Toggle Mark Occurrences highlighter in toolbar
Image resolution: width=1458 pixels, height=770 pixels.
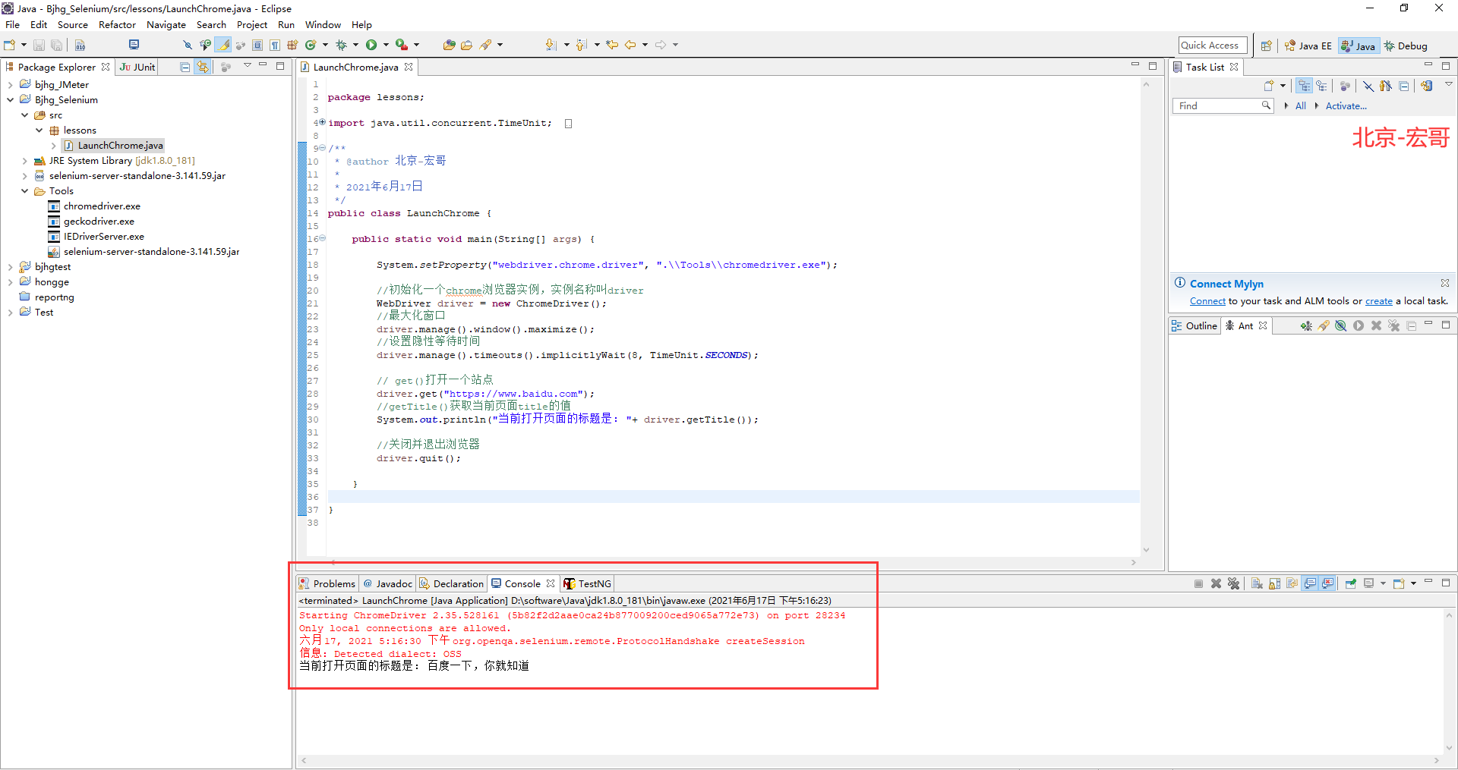(224, 46)
